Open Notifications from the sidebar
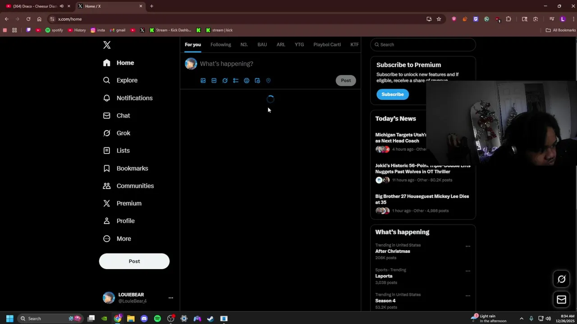This screenshot has height=324, width=577. [x=128, y=98]
